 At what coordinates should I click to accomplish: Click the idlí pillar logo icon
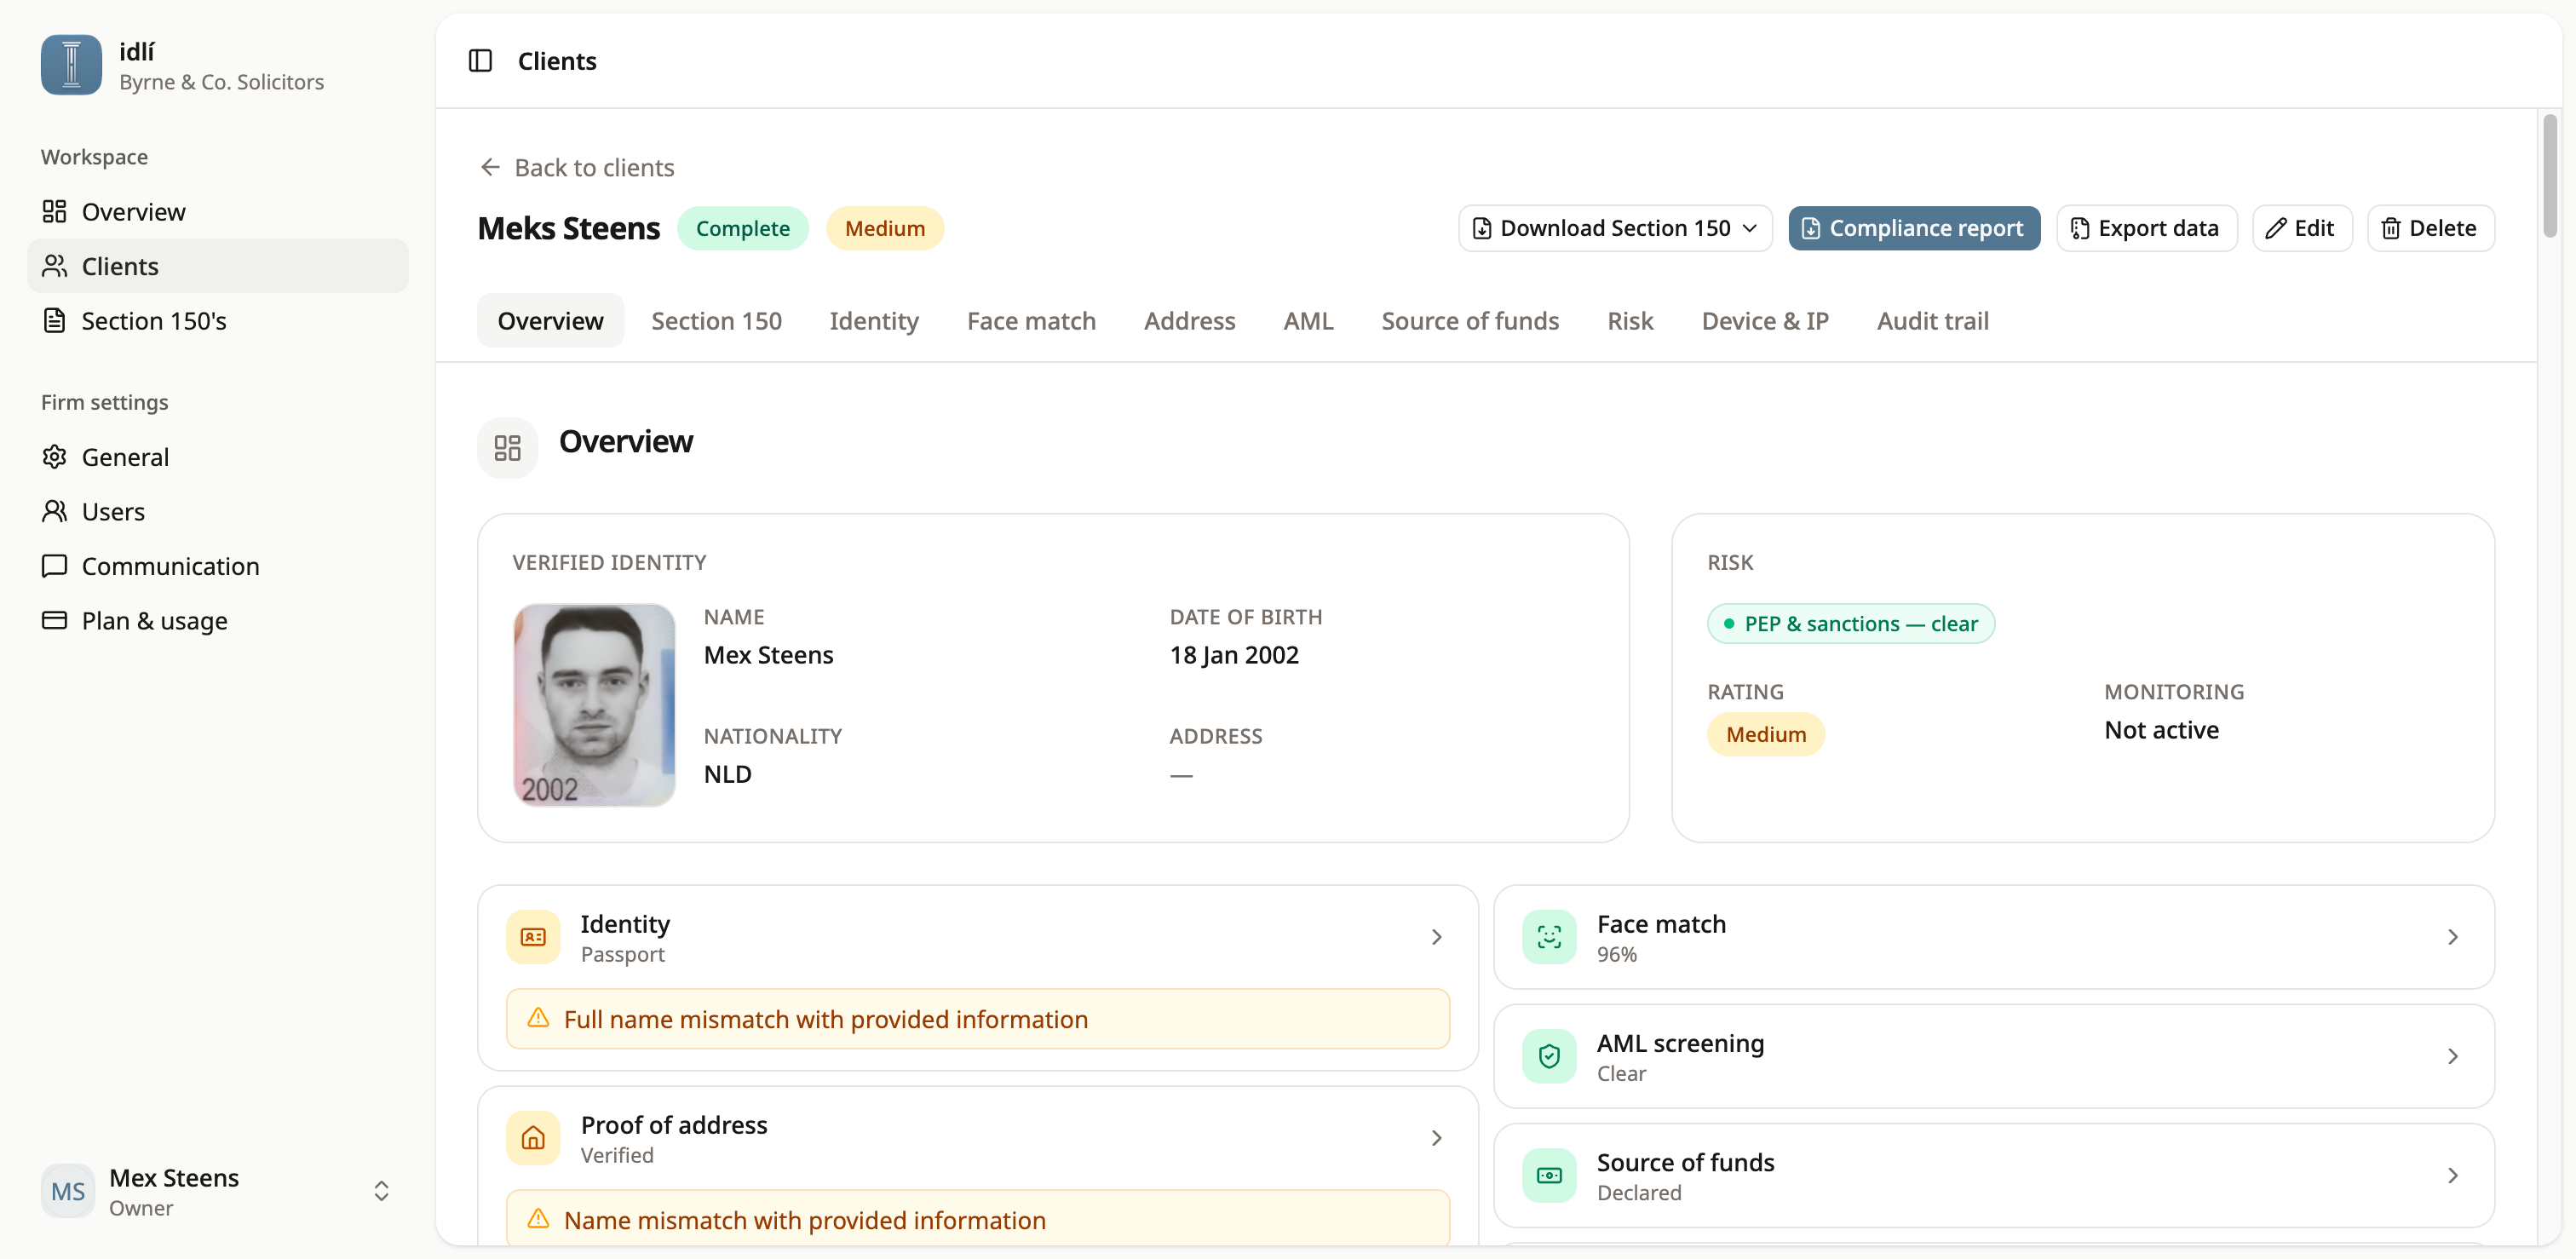point(71,65)
